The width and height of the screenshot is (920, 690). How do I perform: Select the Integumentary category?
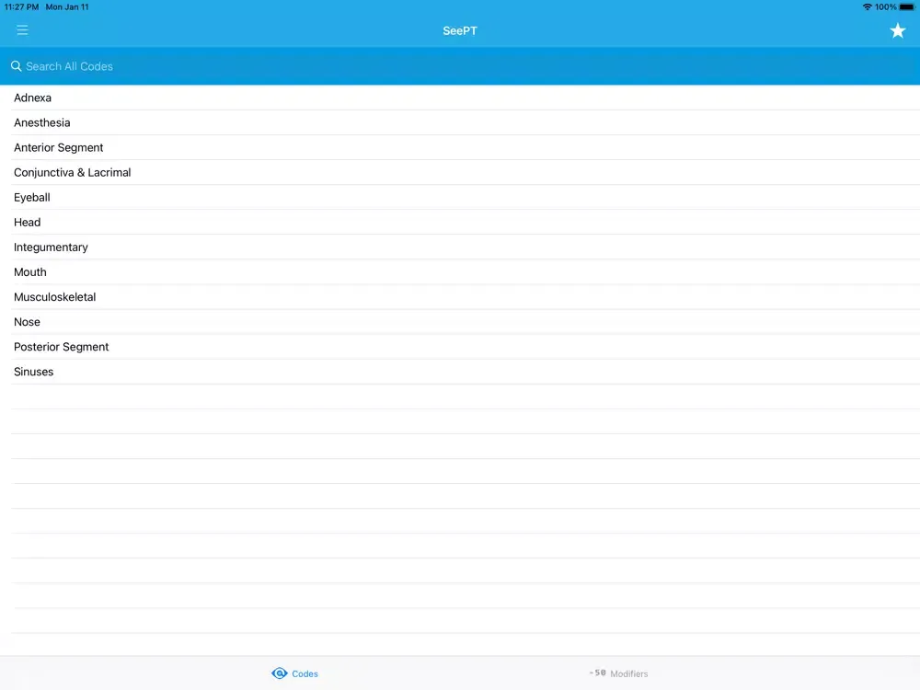click(x=460, y=247)
